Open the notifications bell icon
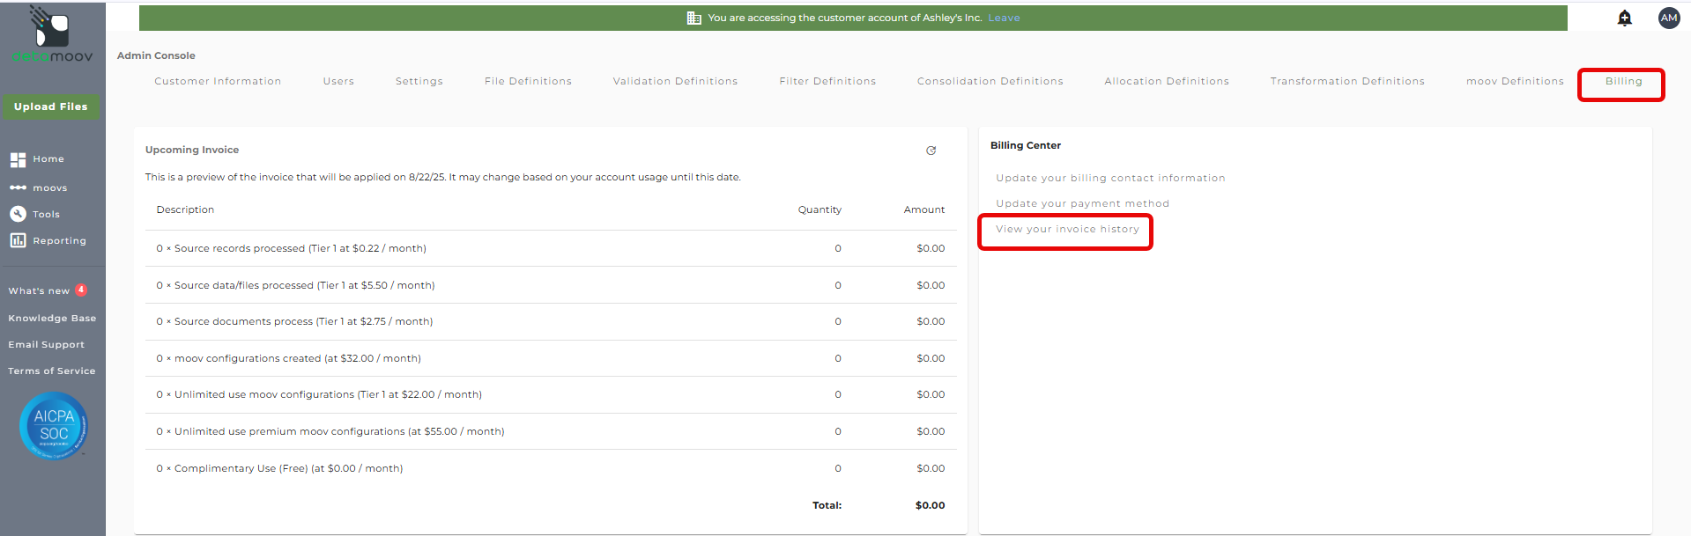The height and width of the screenshot is (536, 1691). [x=1625, y=18]
